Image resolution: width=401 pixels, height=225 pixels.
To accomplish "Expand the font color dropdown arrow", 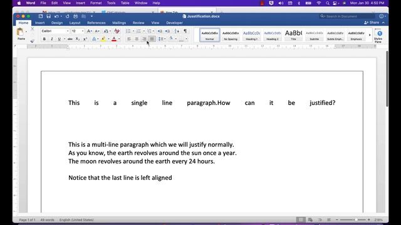I will [119, 39].
